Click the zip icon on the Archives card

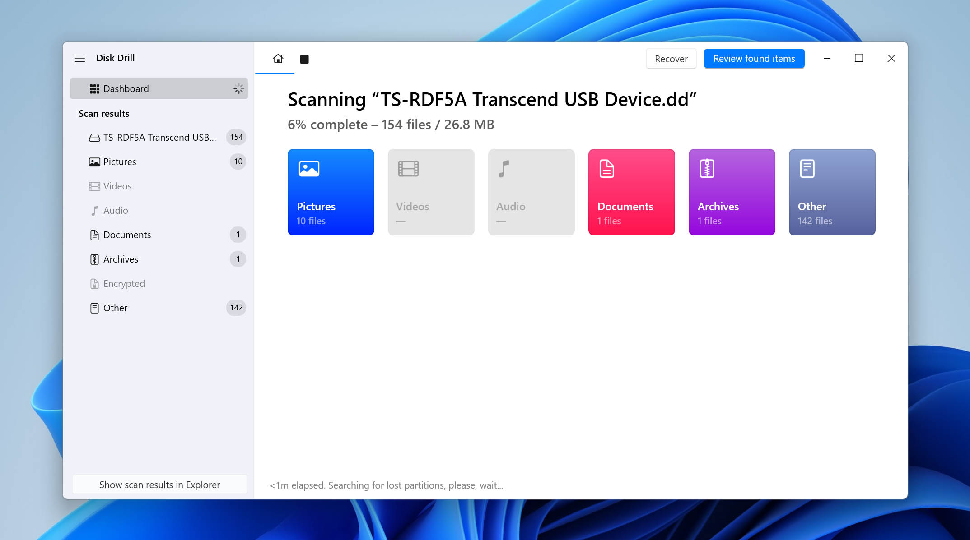coord(707,169)
